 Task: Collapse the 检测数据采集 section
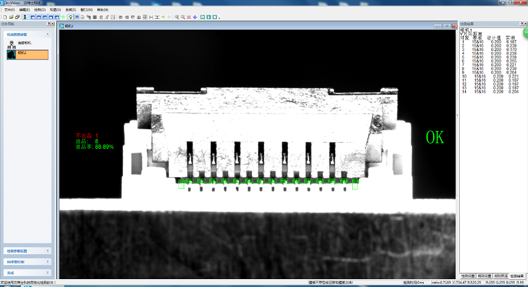[x=47, y=35]
